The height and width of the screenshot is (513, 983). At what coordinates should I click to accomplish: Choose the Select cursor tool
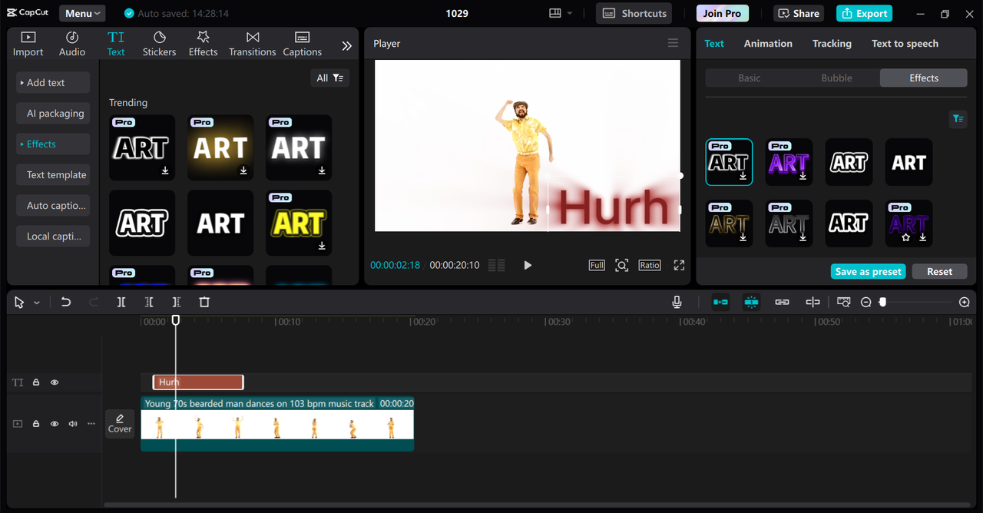pos(19,303)
